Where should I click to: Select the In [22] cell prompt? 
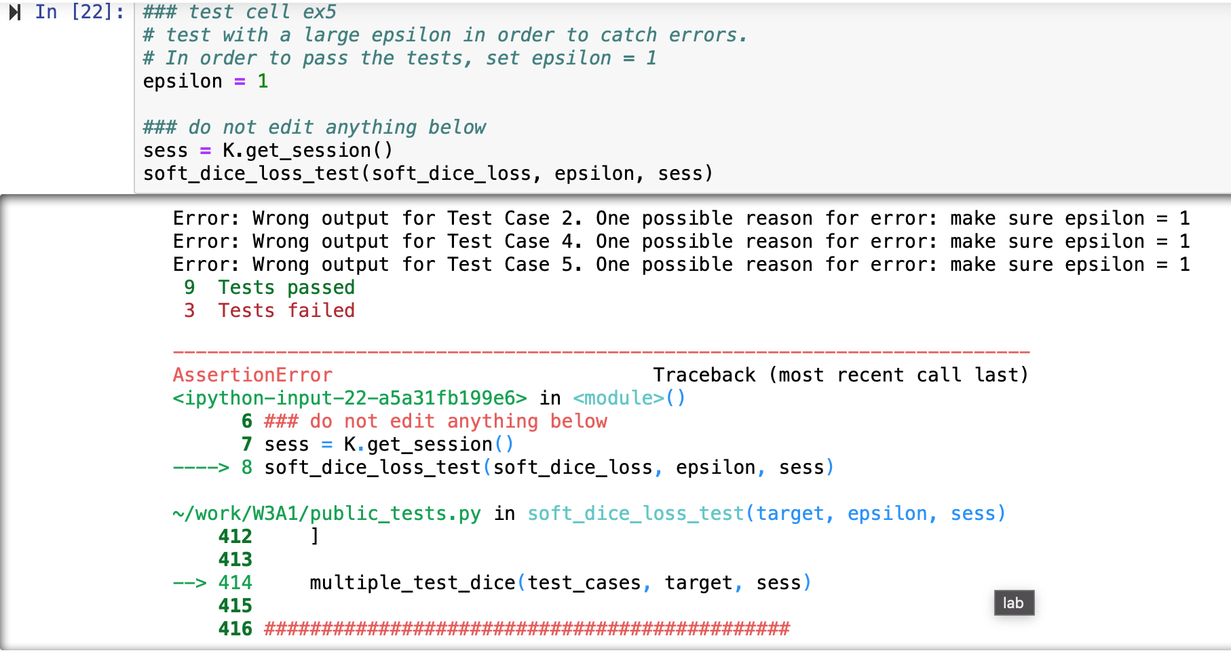(x=79, y=12)
